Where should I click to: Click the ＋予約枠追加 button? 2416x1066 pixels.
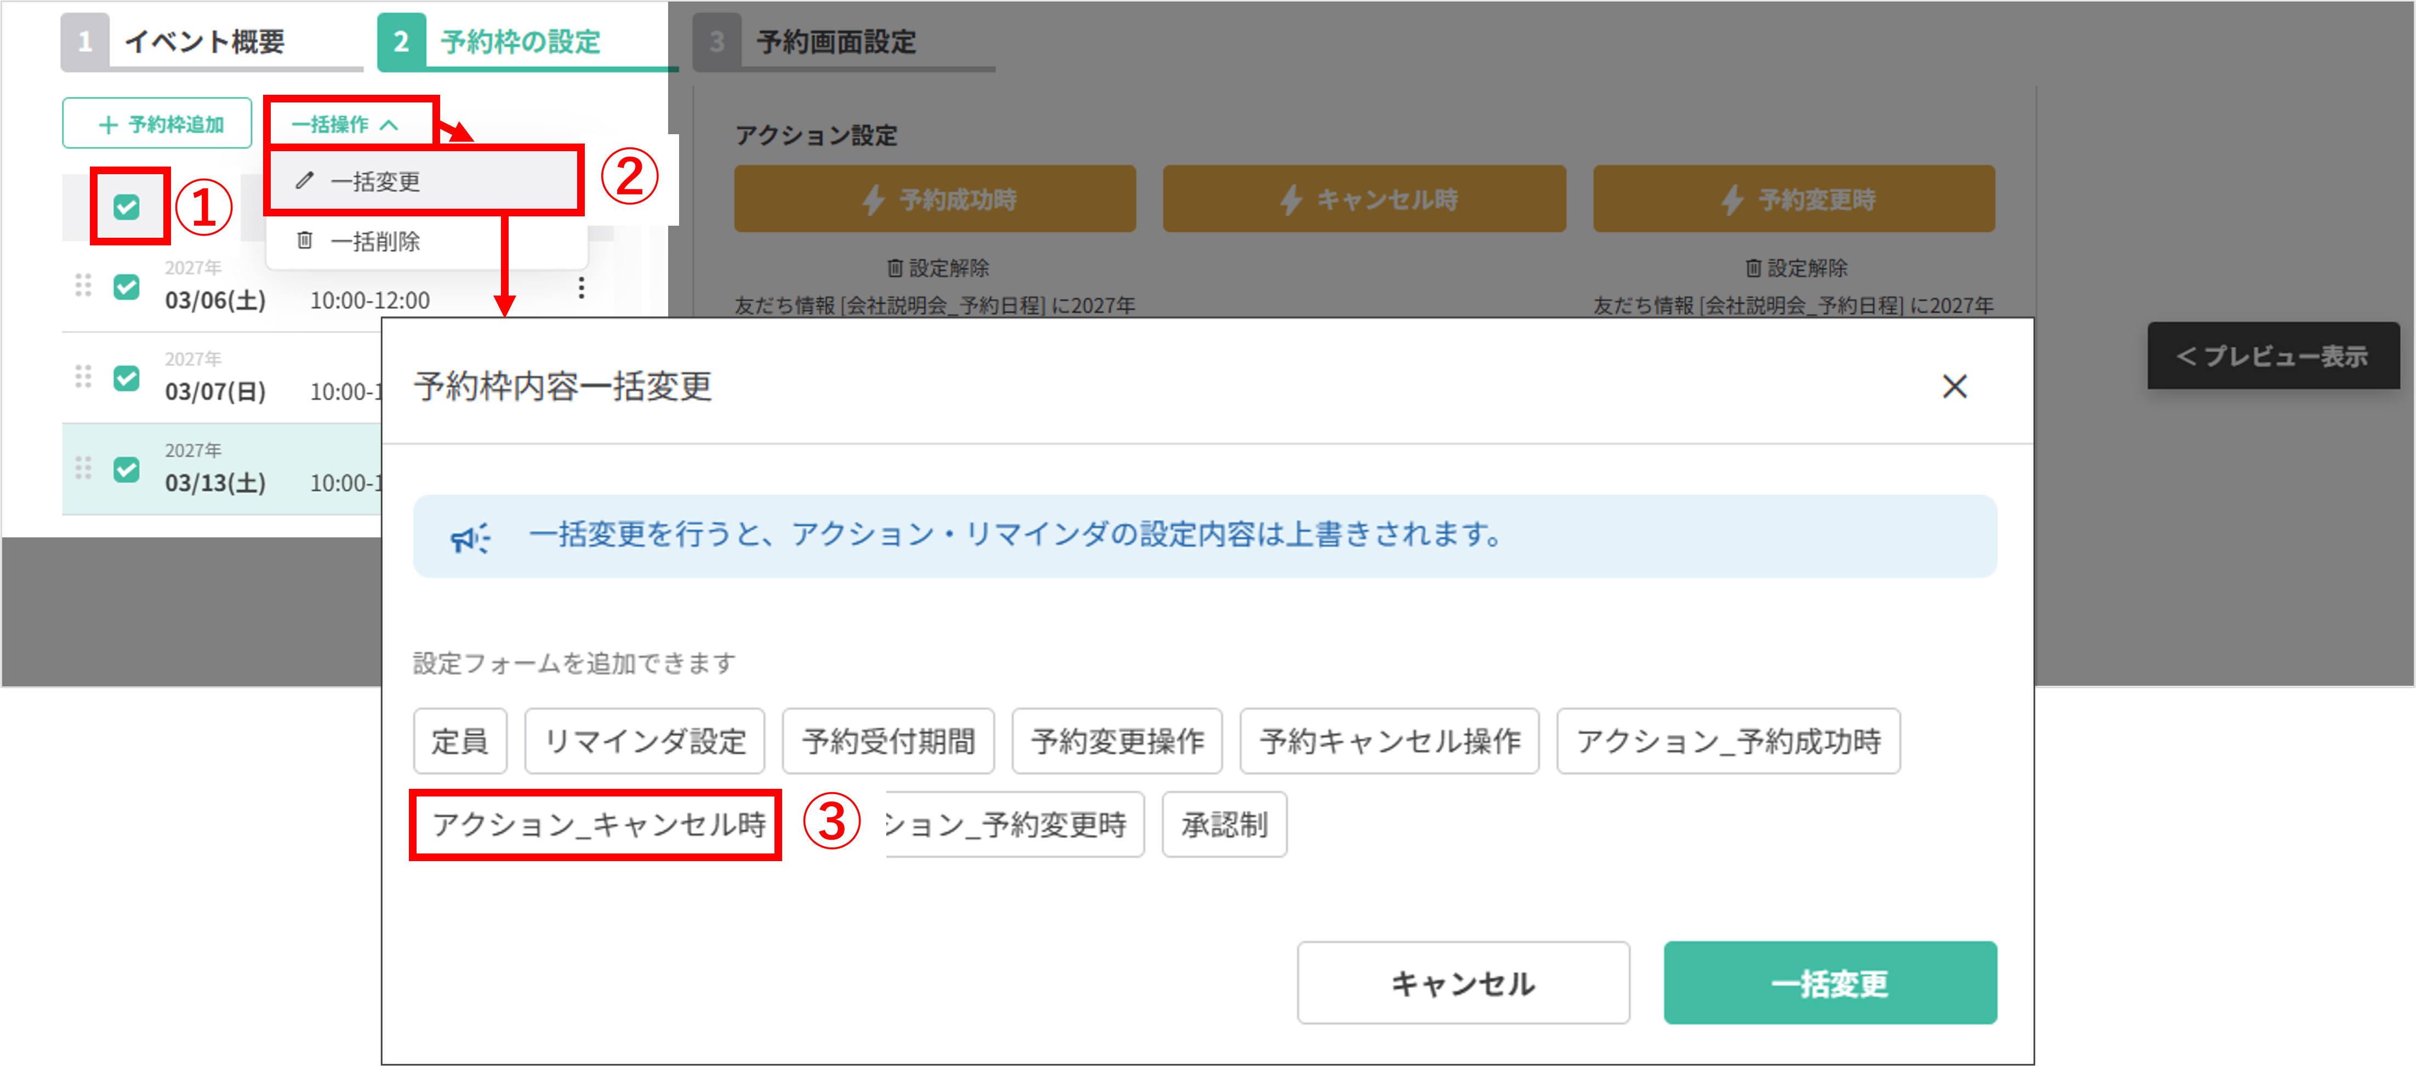tap(157, 124)
